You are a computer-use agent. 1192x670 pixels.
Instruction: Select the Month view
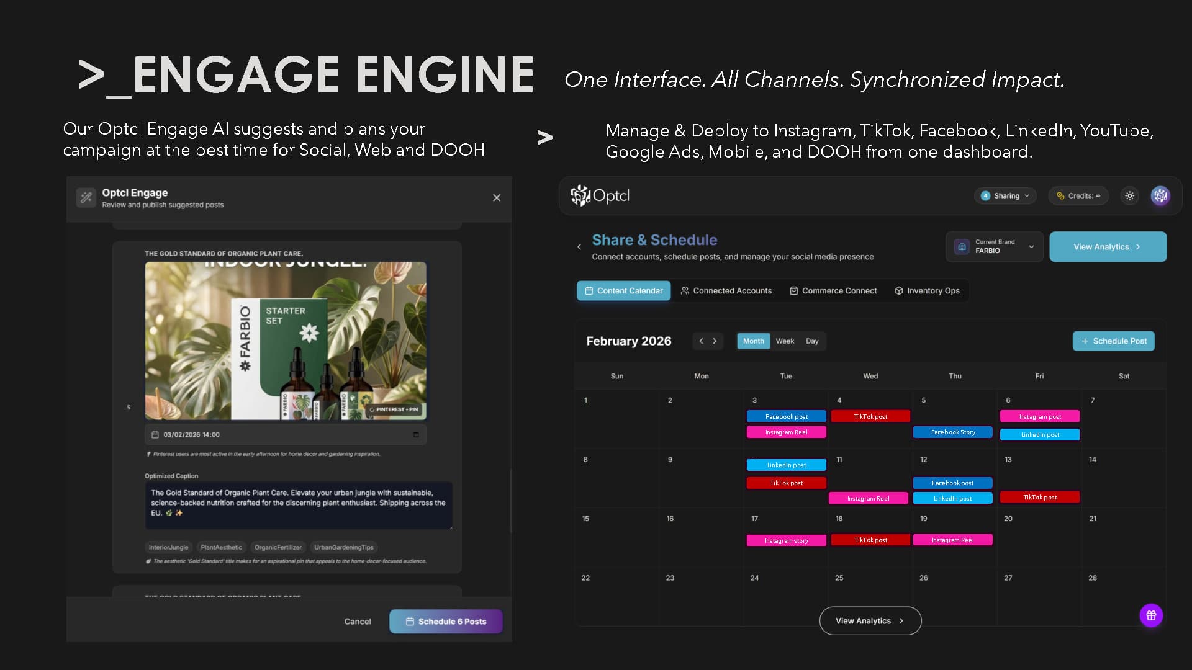click(x=754, y=341)
